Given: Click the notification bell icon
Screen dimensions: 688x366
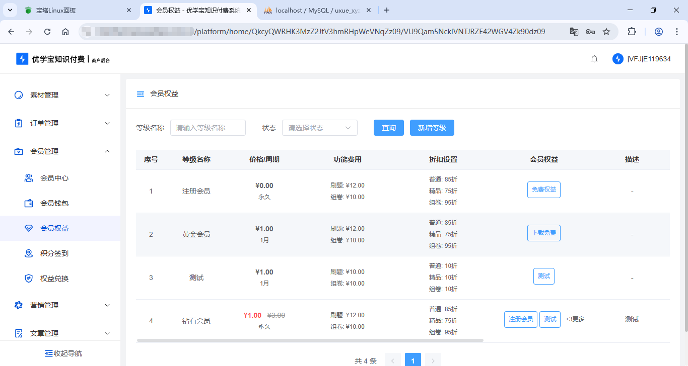Looking at the screenshot, I should 594,59.
